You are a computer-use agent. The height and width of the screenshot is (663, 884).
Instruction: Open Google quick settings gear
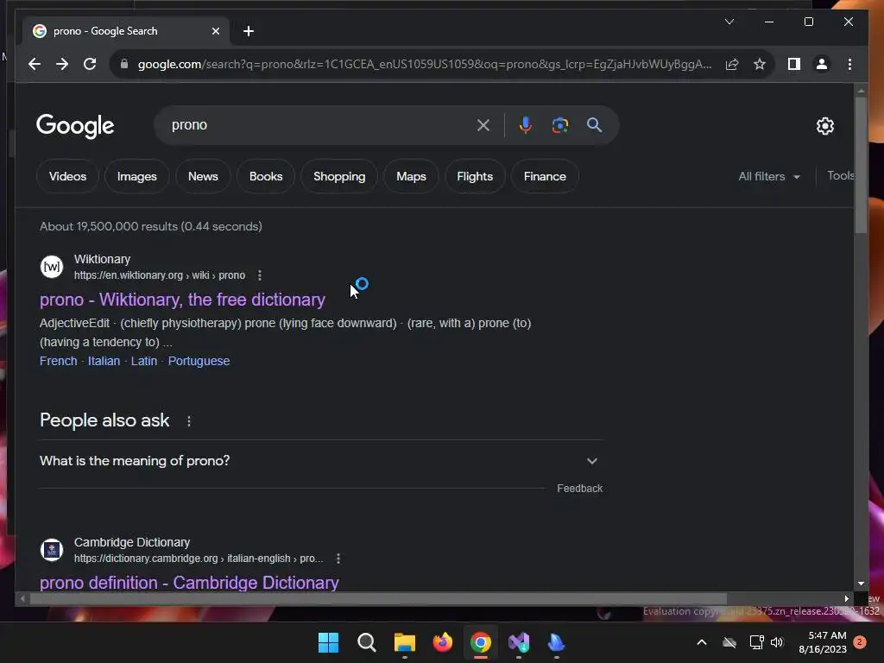pos(824,126)
